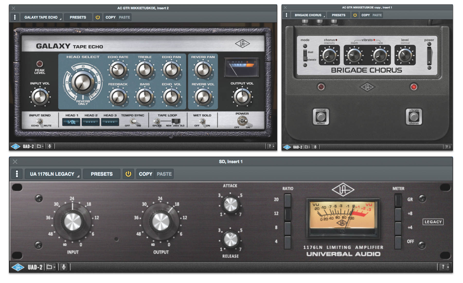This screenshot has width=463, height=283.
Task: Click the UA diamond logo in the Galaxy Tape Echo footer
Action: 15,146
